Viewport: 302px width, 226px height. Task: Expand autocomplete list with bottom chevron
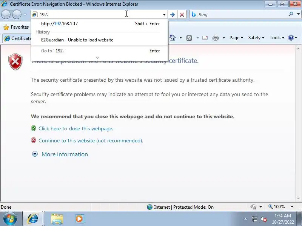tap(97, 58)
